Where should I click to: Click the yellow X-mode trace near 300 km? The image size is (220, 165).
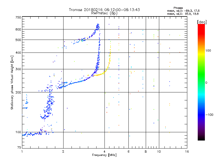(107, 69)
